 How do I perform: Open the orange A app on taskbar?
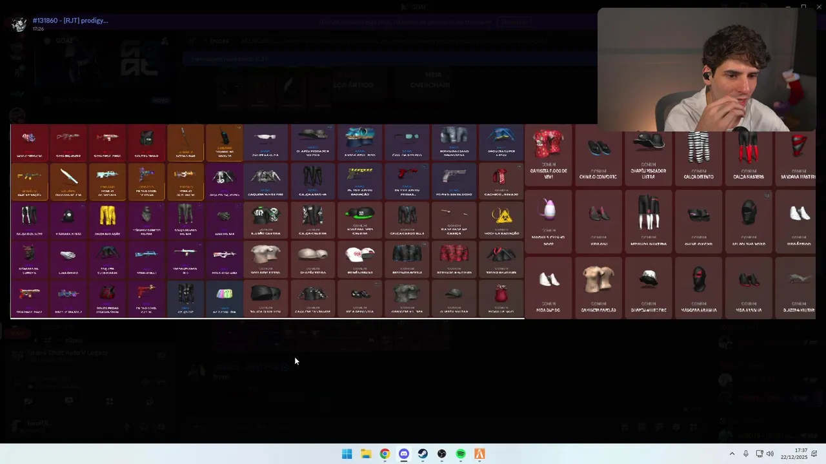click(479, 454)
